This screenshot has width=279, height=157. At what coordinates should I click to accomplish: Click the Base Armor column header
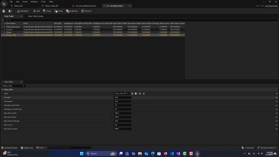click(x=164, y=23)
